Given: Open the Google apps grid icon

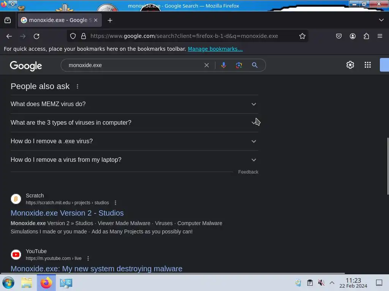Looking at the screenshot, I should (x=368, y=65).
